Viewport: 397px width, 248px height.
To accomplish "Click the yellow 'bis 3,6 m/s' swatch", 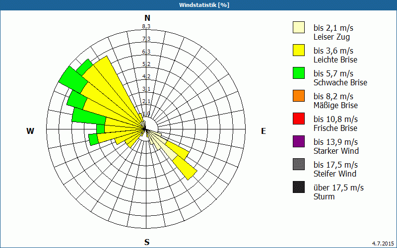I will point(299,50).
